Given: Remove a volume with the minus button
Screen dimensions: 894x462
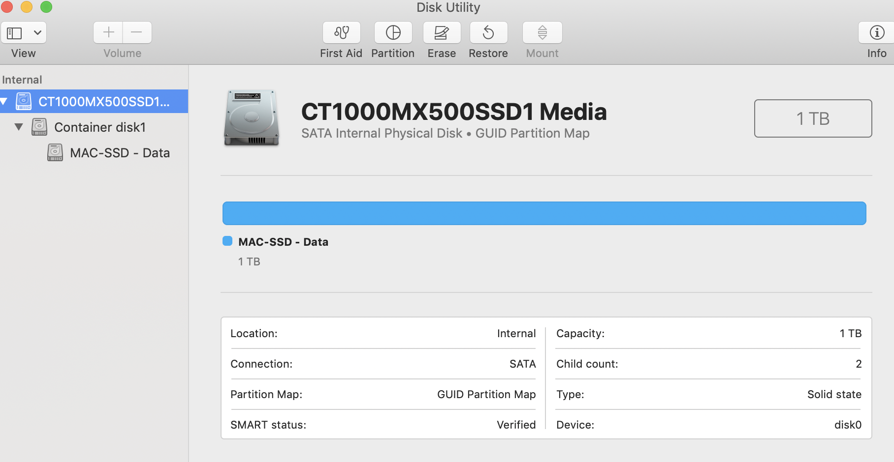Looking at the screenshot, I should click(137, 33).
